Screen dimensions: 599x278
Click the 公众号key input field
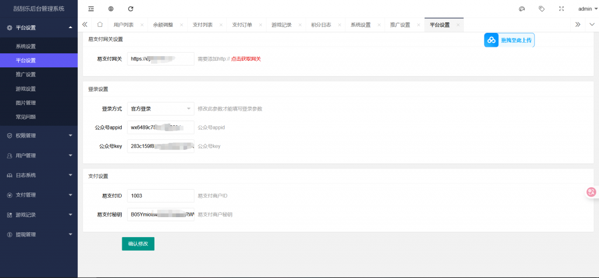(160, 146)
